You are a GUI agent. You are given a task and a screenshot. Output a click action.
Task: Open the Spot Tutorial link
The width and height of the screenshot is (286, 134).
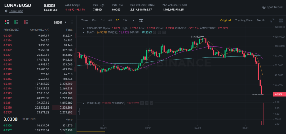point(275,7)
